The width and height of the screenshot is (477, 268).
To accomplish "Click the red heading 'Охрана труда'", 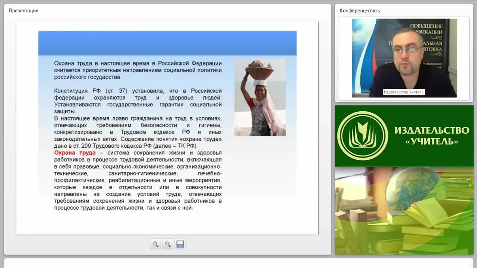I will tap(75, 153).
